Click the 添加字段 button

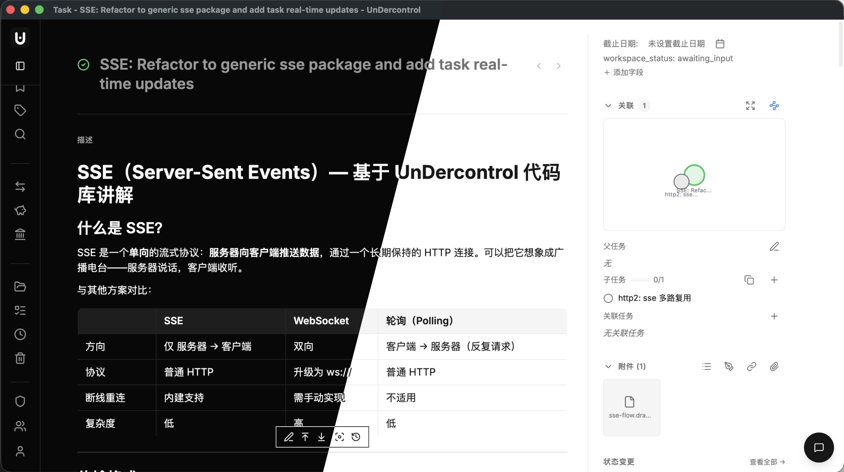[624, 73]
